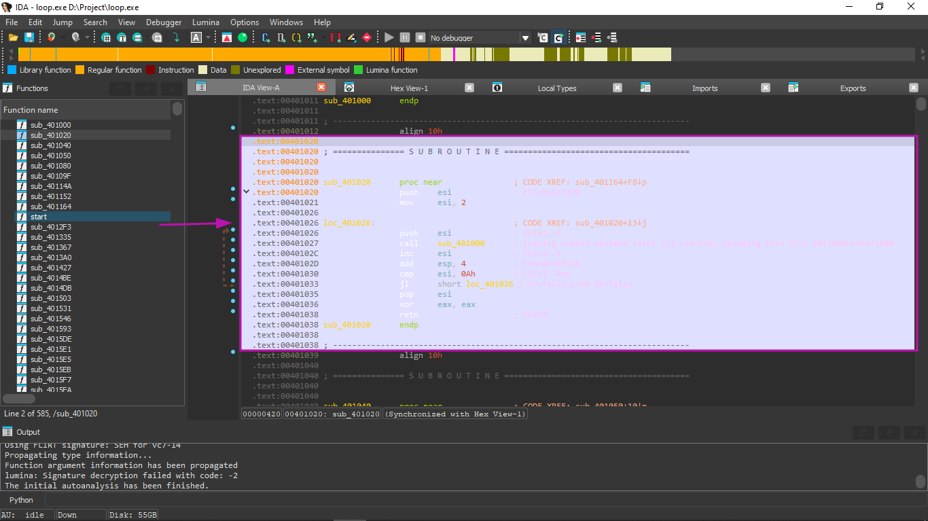Click the red bracket toolbar icon
Screen dimensions: 928x521
pos(335,37)
